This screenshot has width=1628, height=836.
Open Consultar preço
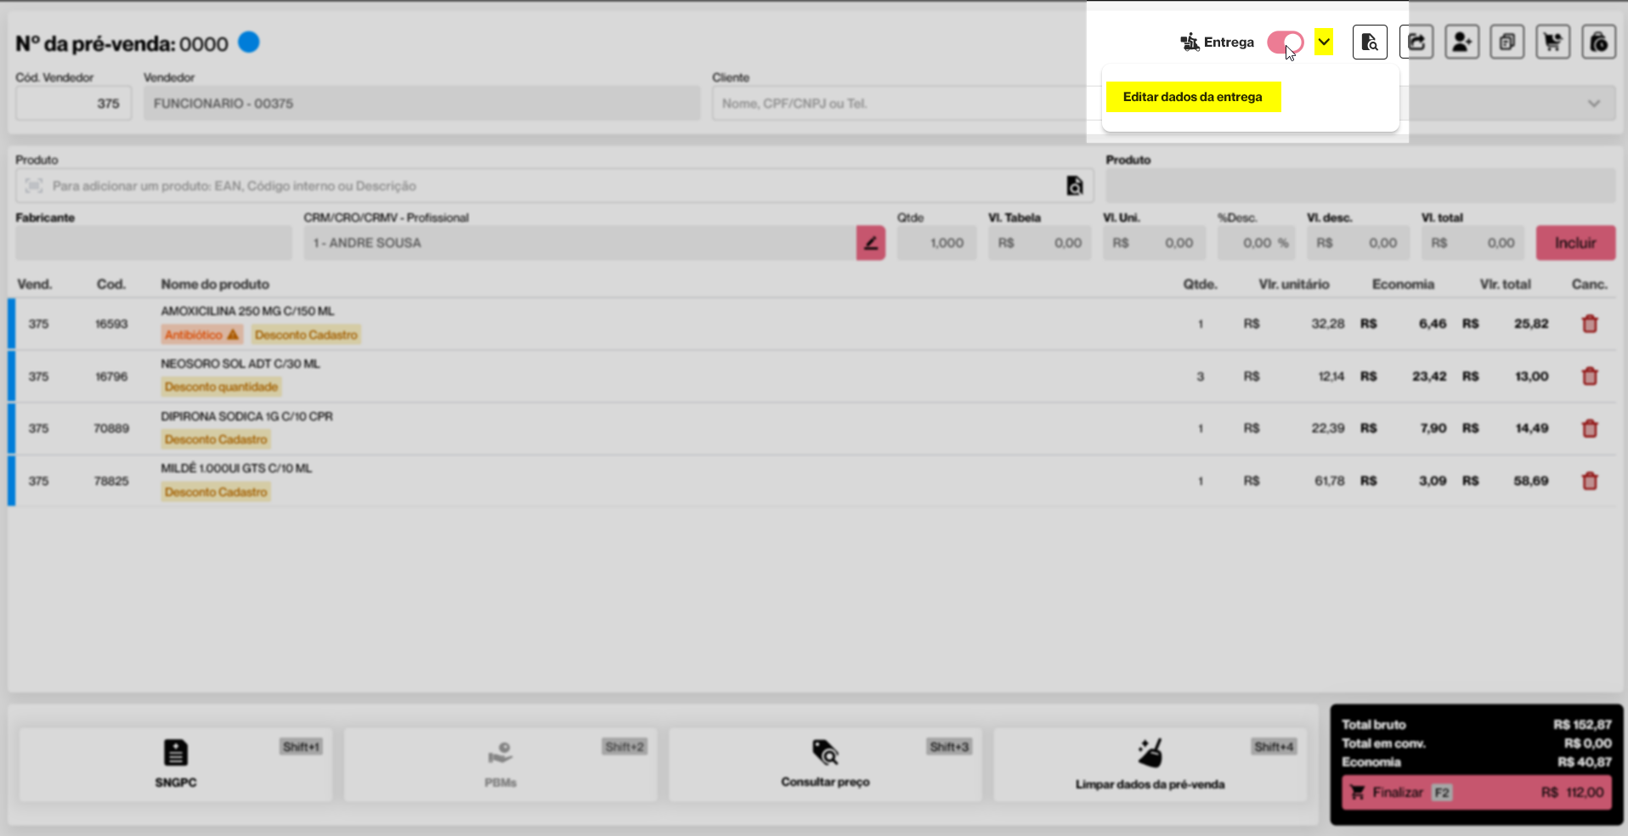coord(825,764)
